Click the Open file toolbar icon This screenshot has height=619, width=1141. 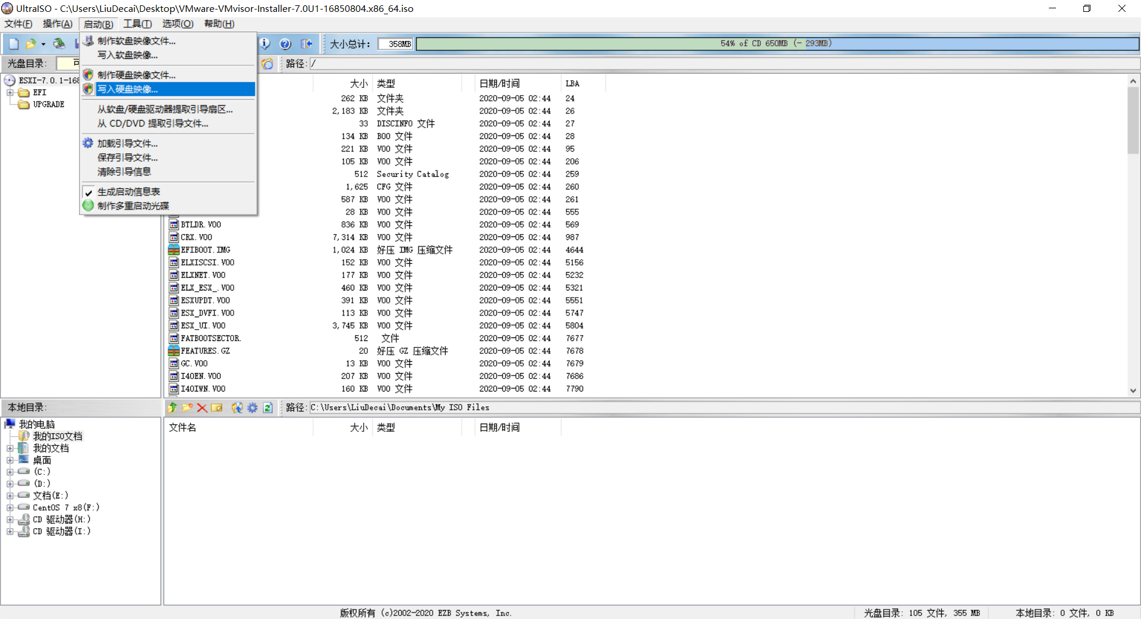point(31,43)
